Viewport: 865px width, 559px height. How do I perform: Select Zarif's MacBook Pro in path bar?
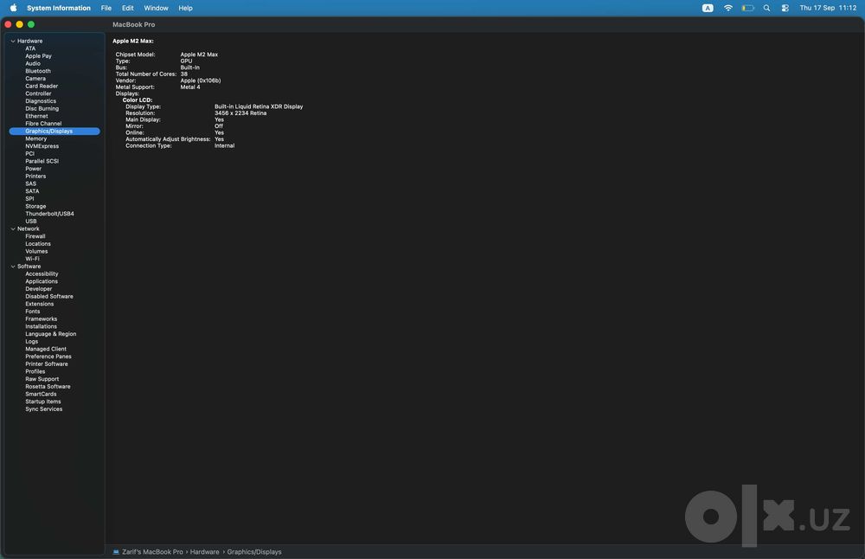pyautogui.click(x=152, y=552)
